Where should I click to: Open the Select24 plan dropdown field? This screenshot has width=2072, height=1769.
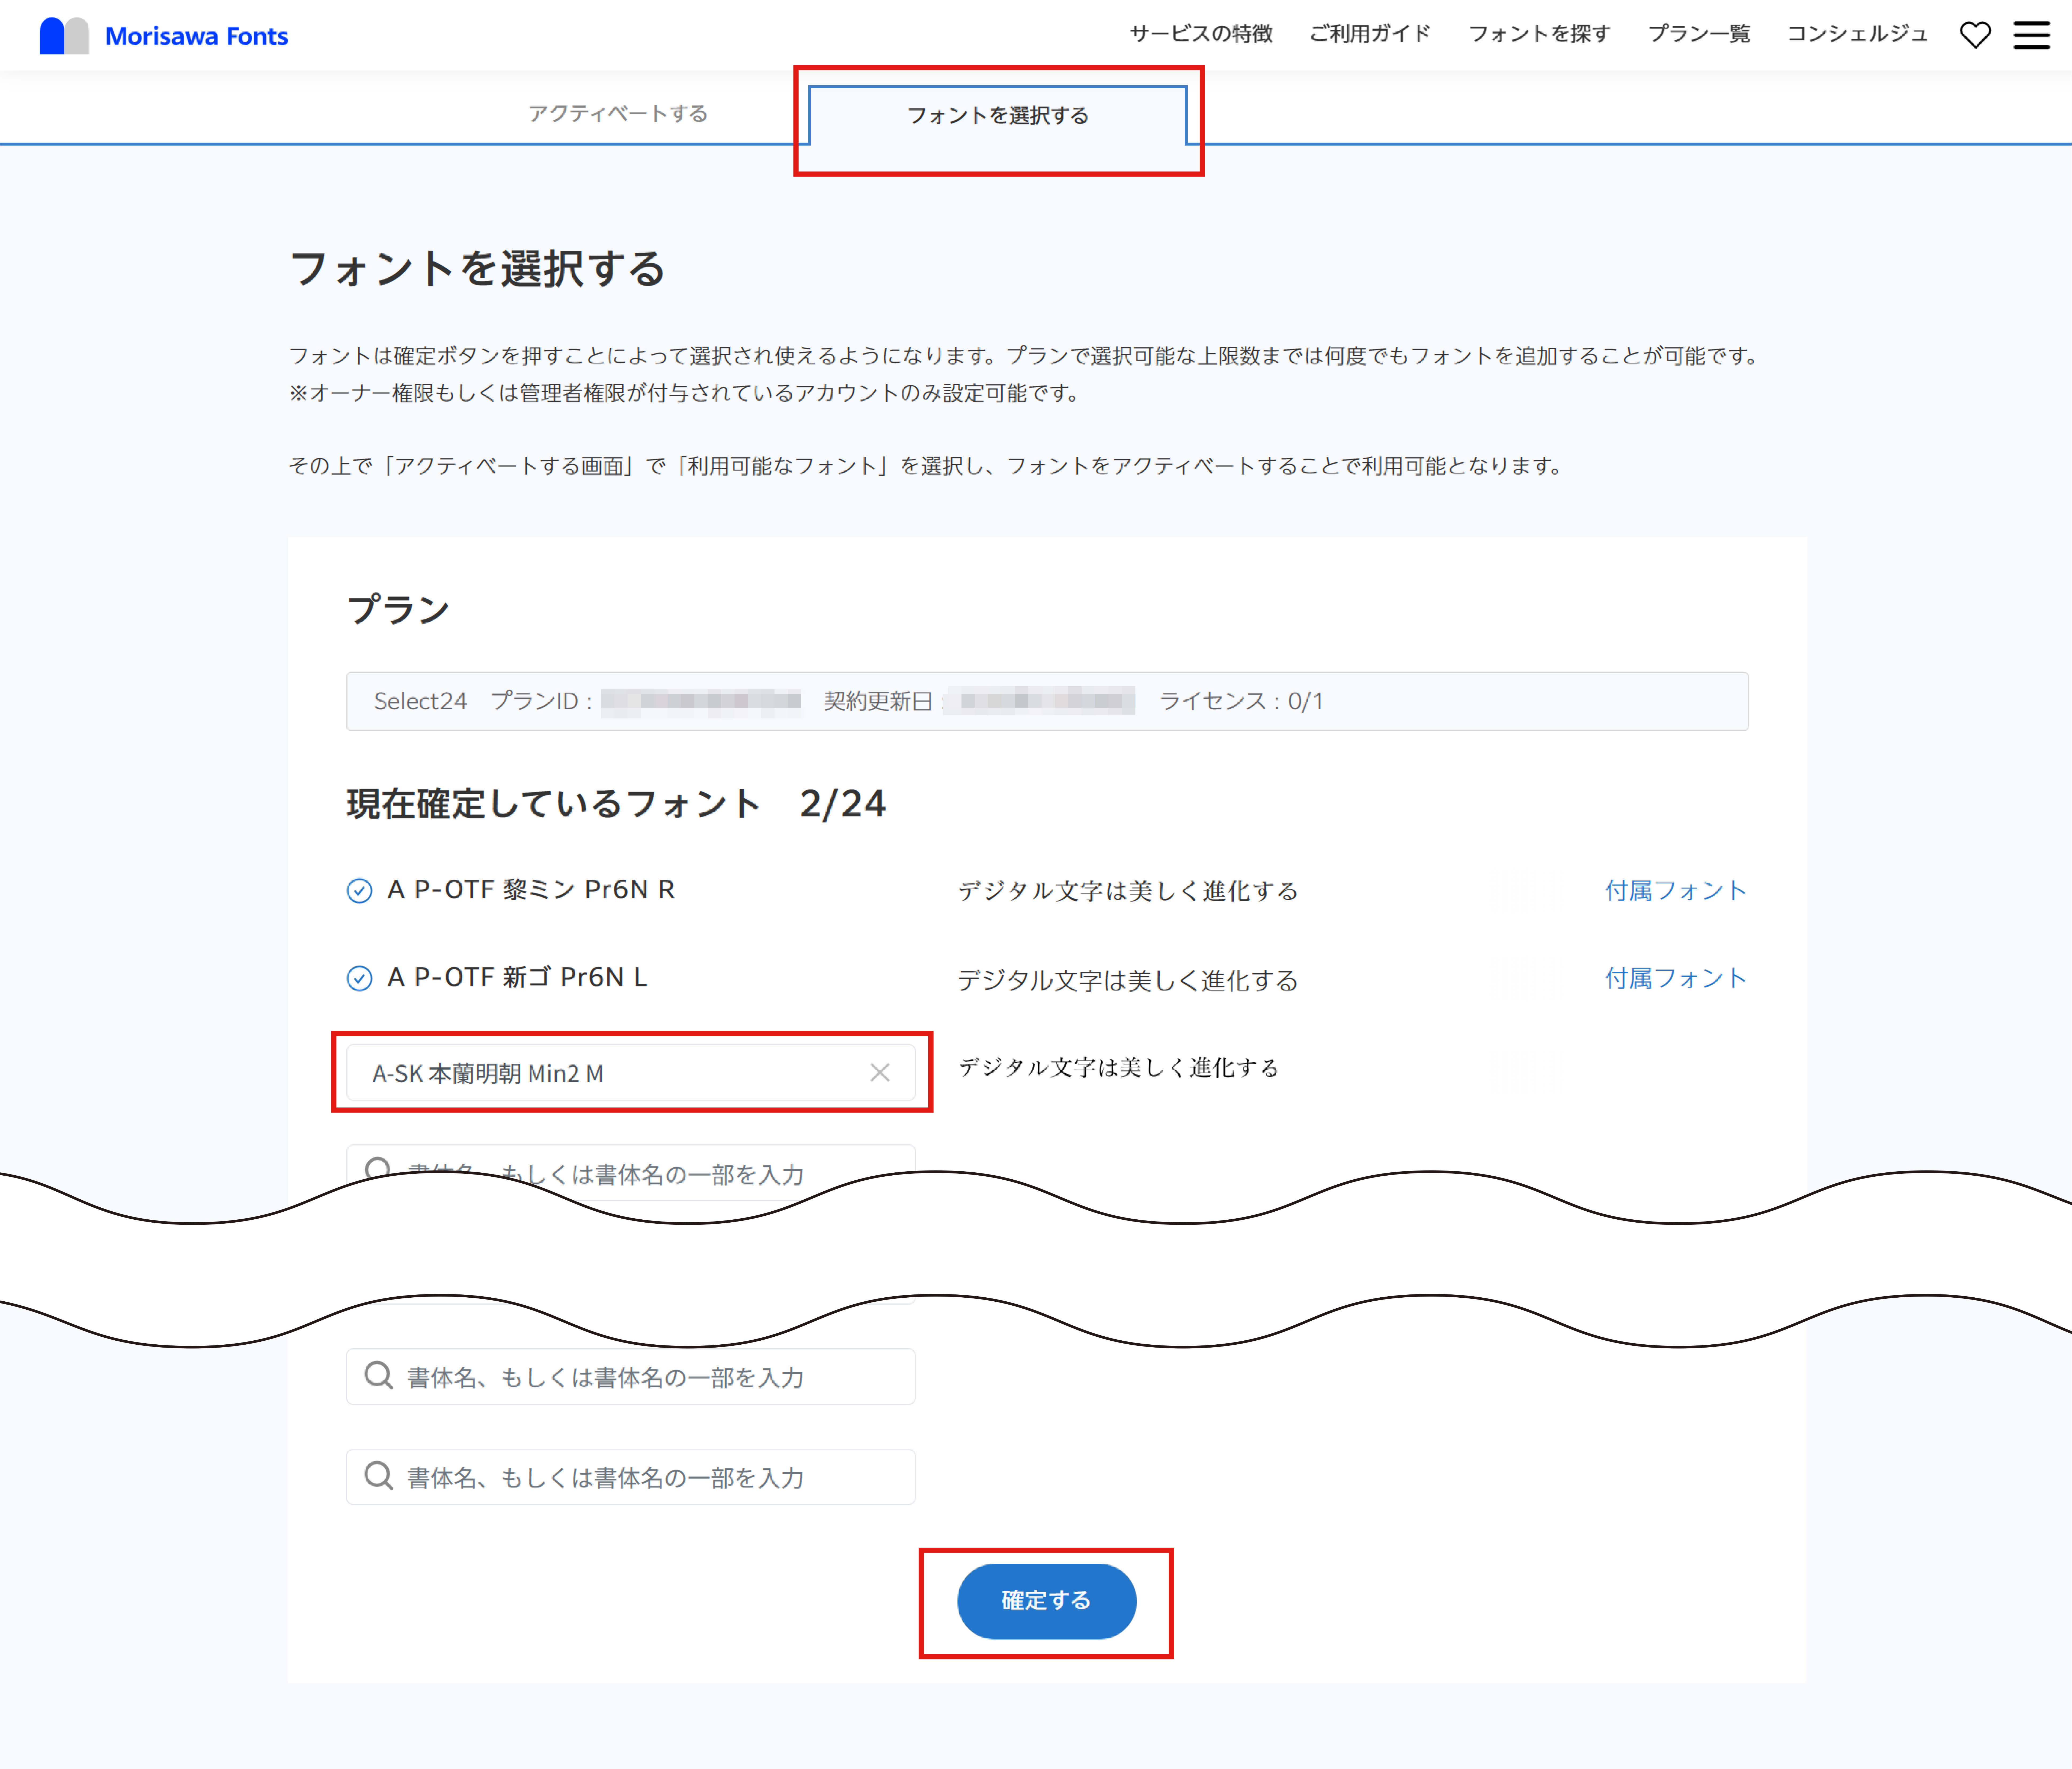[1047, 701]
